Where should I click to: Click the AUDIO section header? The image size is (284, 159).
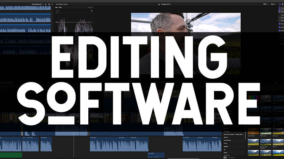[226, 147]
